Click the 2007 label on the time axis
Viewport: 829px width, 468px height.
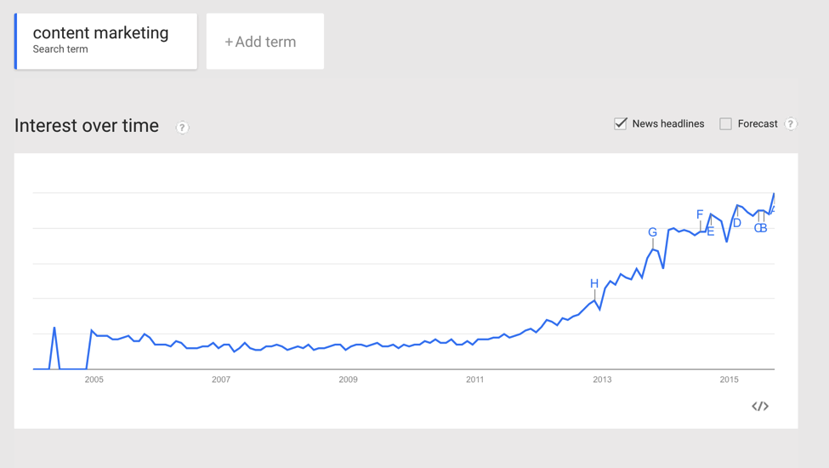click(221, 380)
